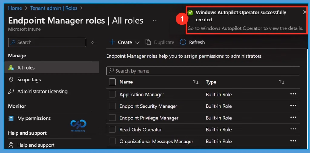Check the box for Organizational Messages Manager
The width and height of the screenshot is (310, 153).
[x=112, y=141]
